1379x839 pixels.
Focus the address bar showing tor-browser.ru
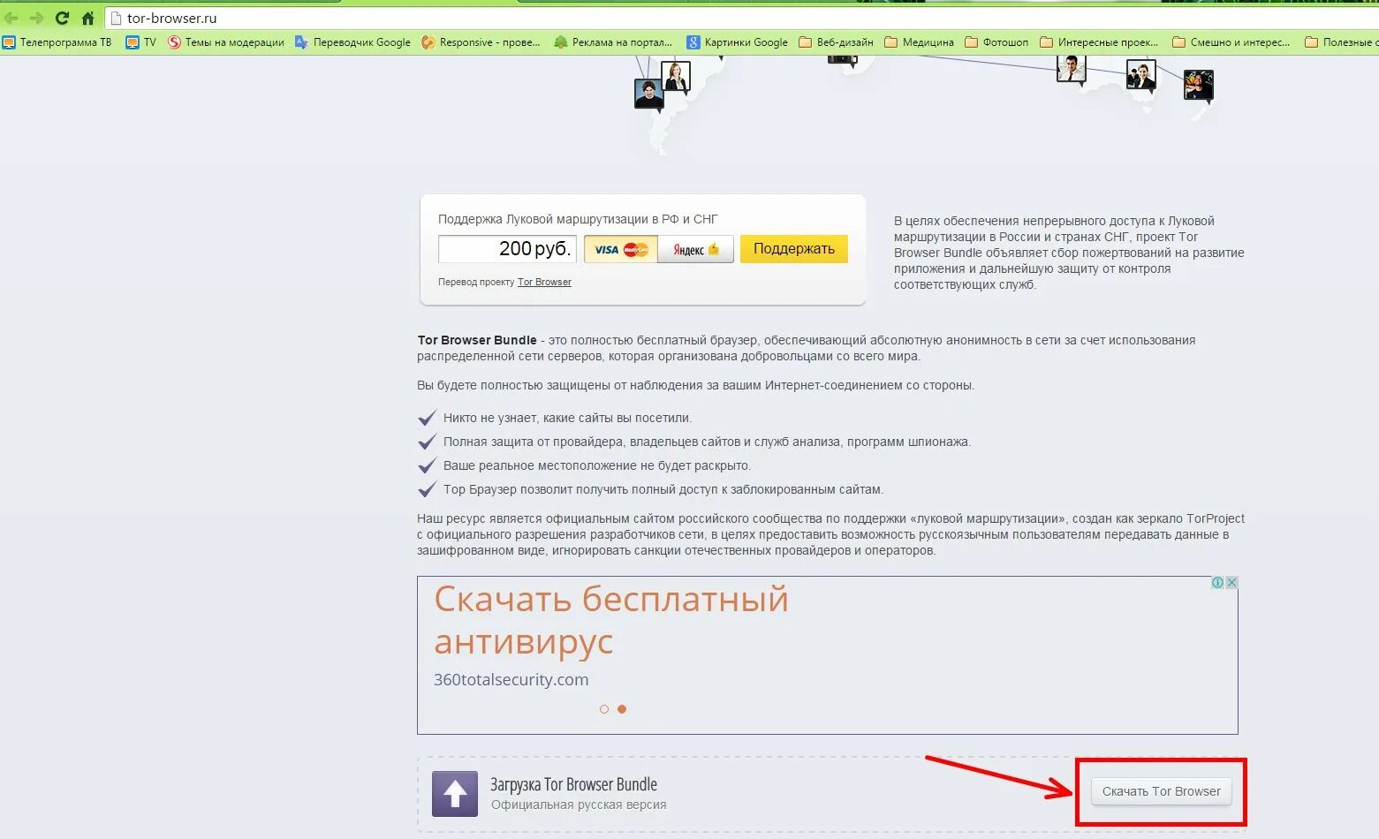742,18
